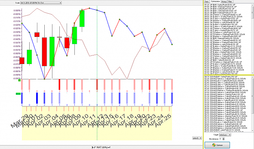Open the price $ dropdown
This screenshot has height=149, width=254.
coord(197,138)
